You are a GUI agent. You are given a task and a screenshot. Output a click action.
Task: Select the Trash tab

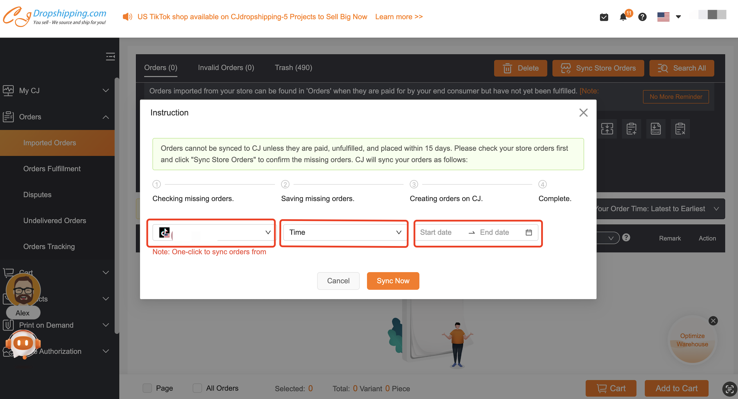point(293,68)
